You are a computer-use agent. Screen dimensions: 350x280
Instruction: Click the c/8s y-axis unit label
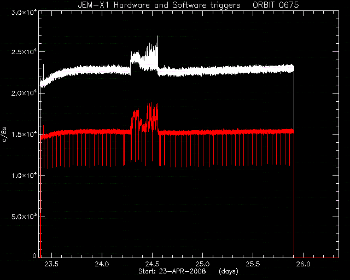[x=4, y=135]
